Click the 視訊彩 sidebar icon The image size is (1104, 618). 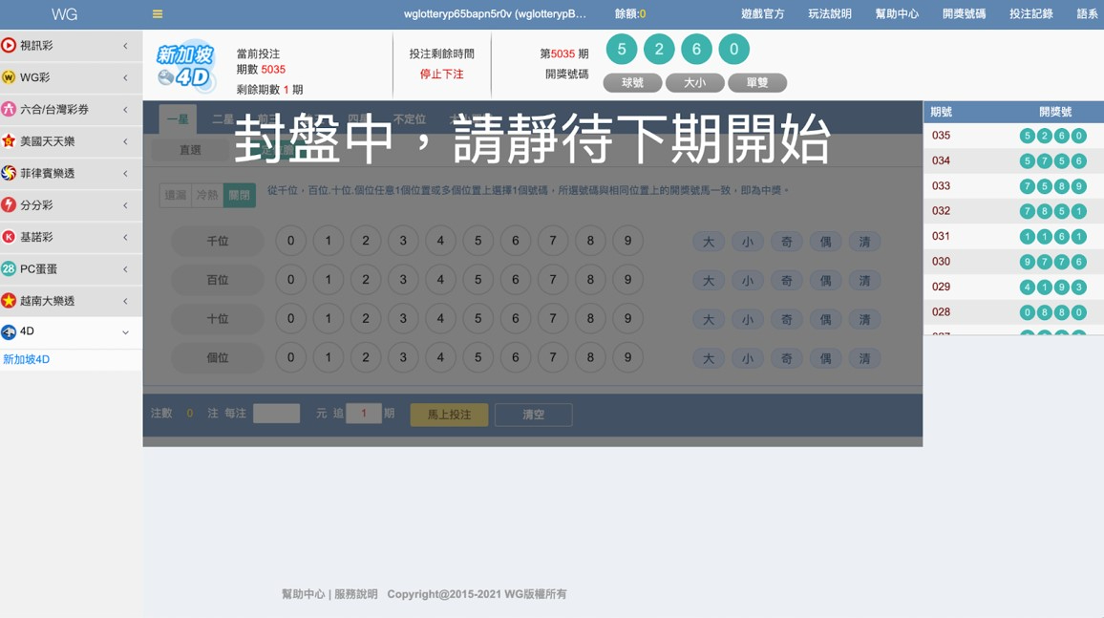pyautogui.click(x=9, y=46)
